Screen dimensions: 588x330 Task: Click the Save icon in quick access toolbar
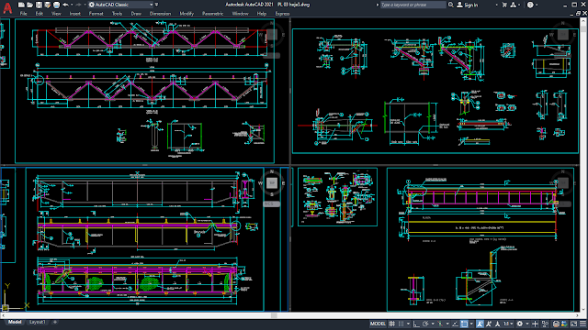click(x=39, y=5)
